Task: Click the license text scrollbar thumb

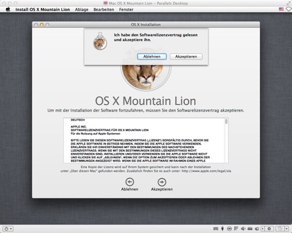Action: [226, 121]
